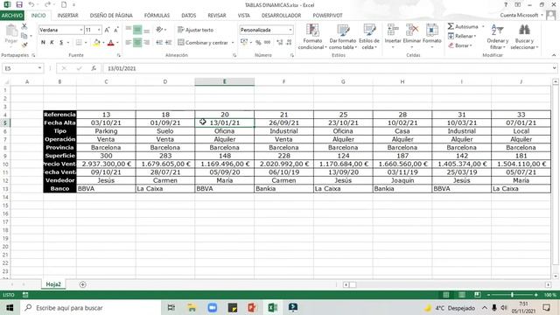
Task: Open Dar formato como tabla menu
Action: [x=343, y=37]
